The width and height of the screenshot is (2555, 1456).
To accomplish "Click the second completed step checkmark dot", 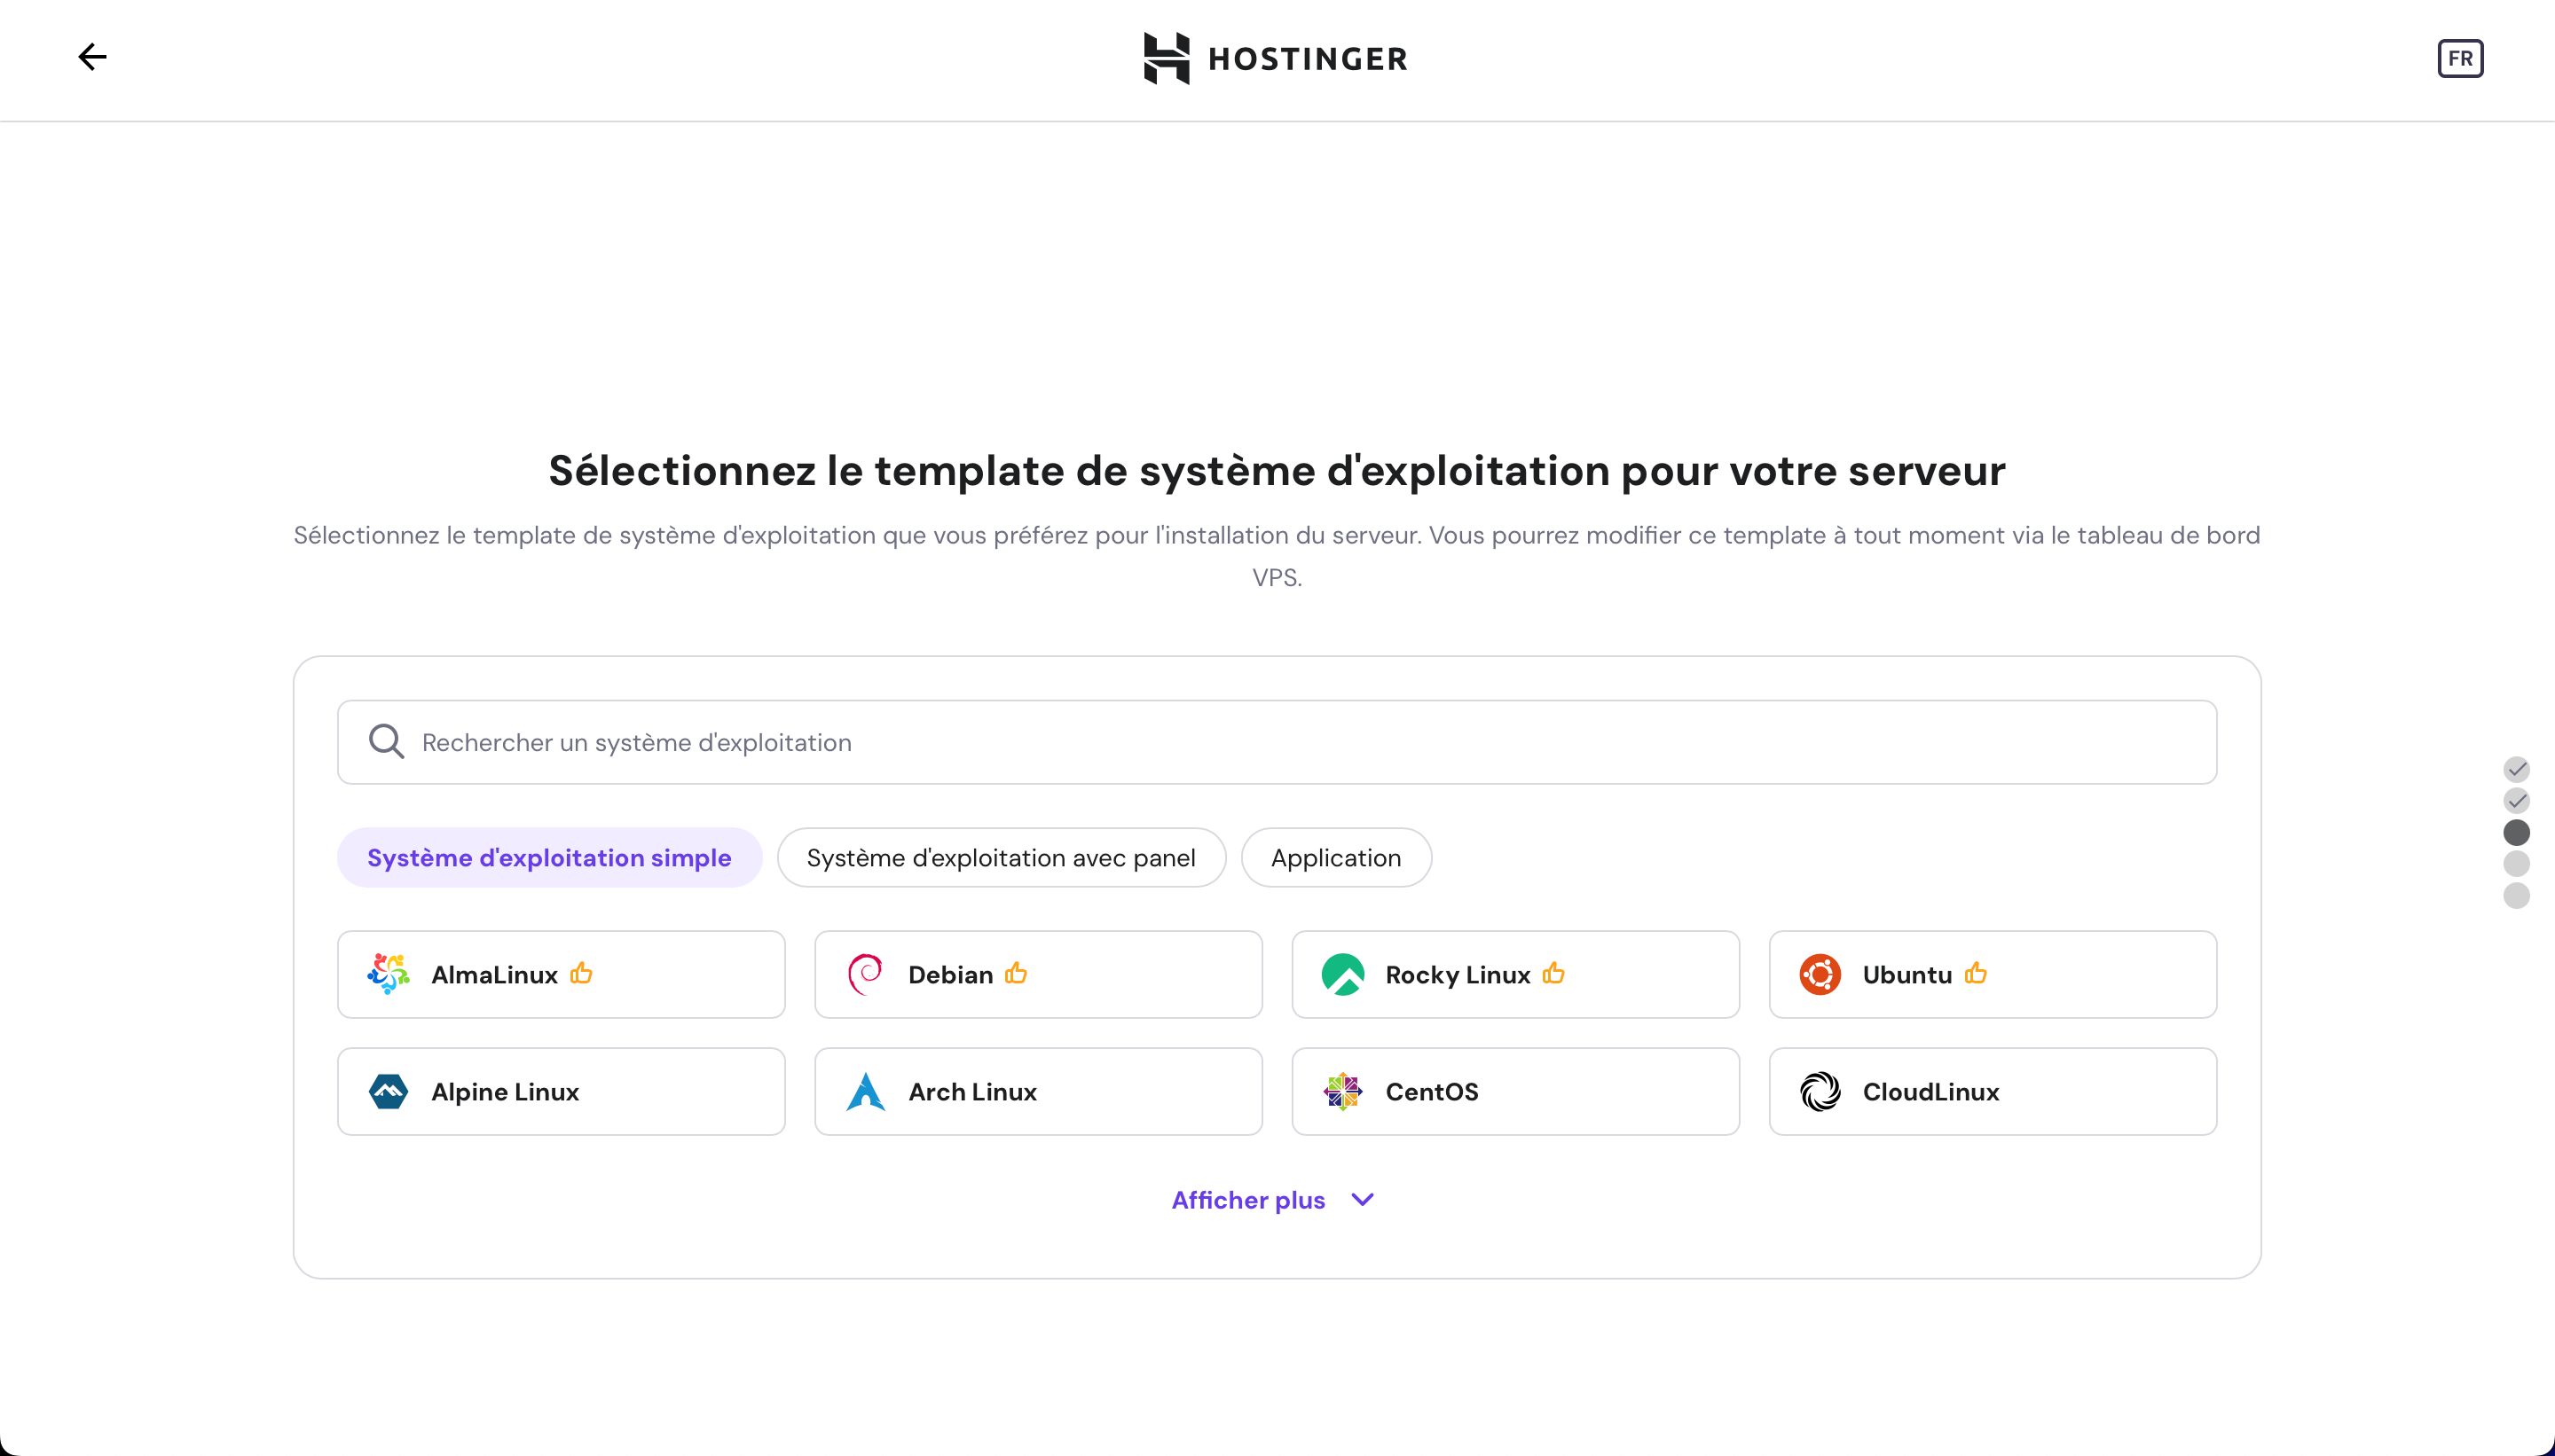I will click(2516, 801).
